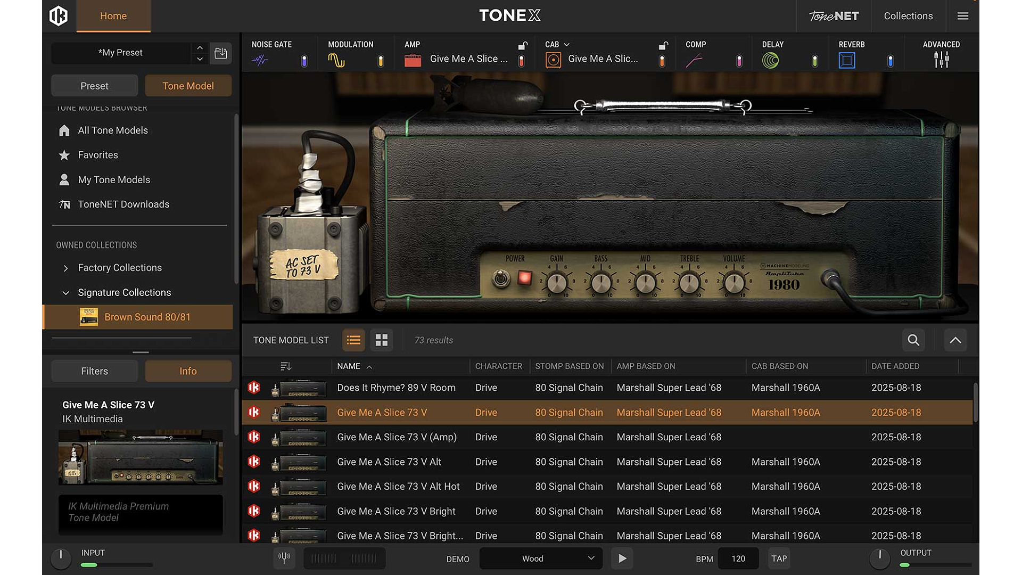
Task: Select Give Me A Slice 73 V (Amp) row
Action: [607, 437]
